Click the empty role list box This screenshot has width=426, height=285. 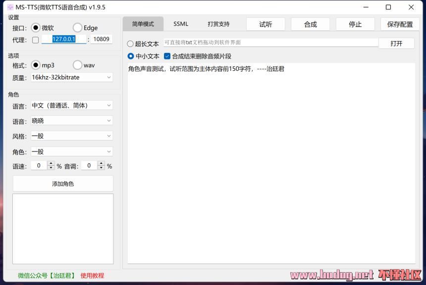pos(63,229)
